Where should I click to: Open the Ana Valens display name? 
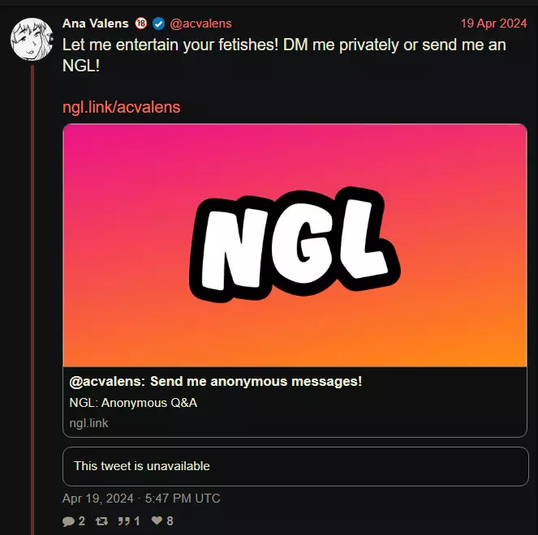click(96, 24)
